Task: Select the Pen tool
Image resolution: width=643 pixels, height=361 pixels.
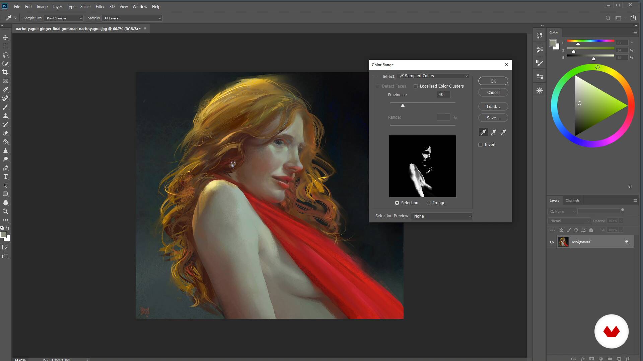Action: pyautogui.click(x=5, y=168)
